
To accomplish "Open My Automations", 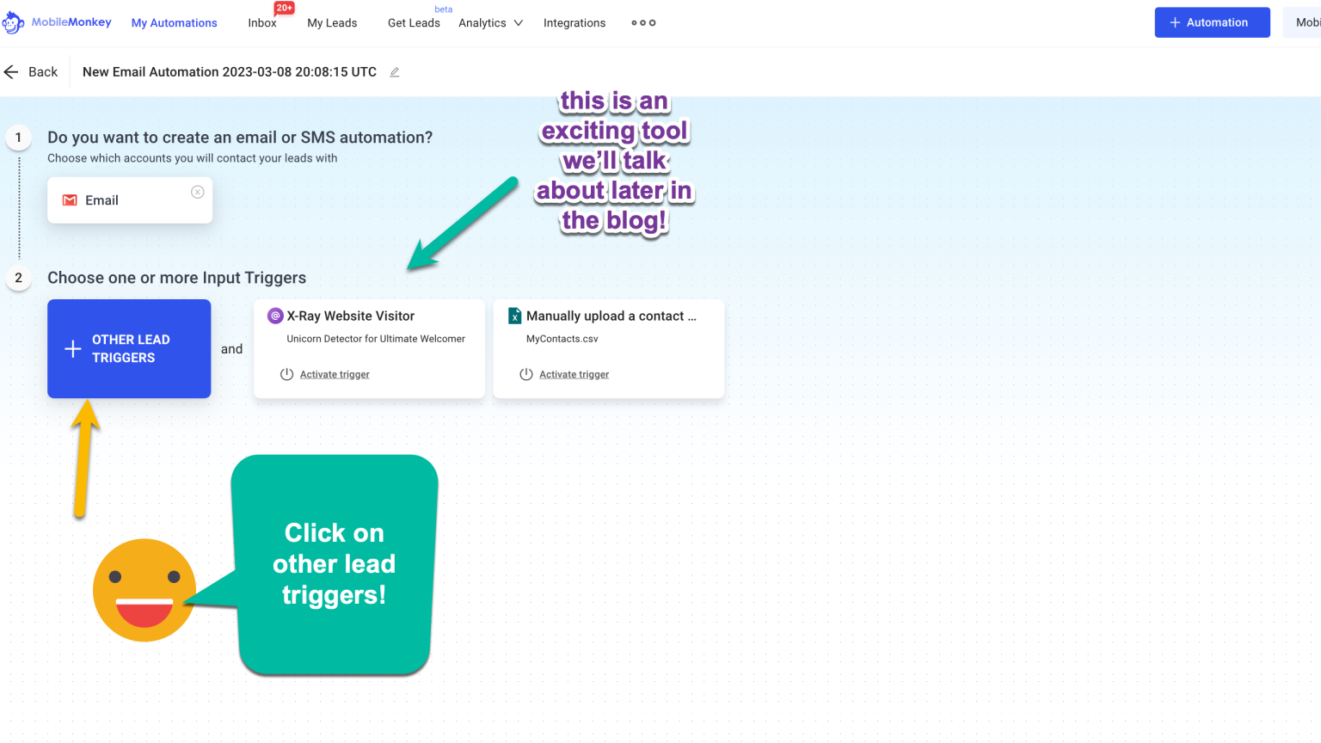I will [173, 23].
